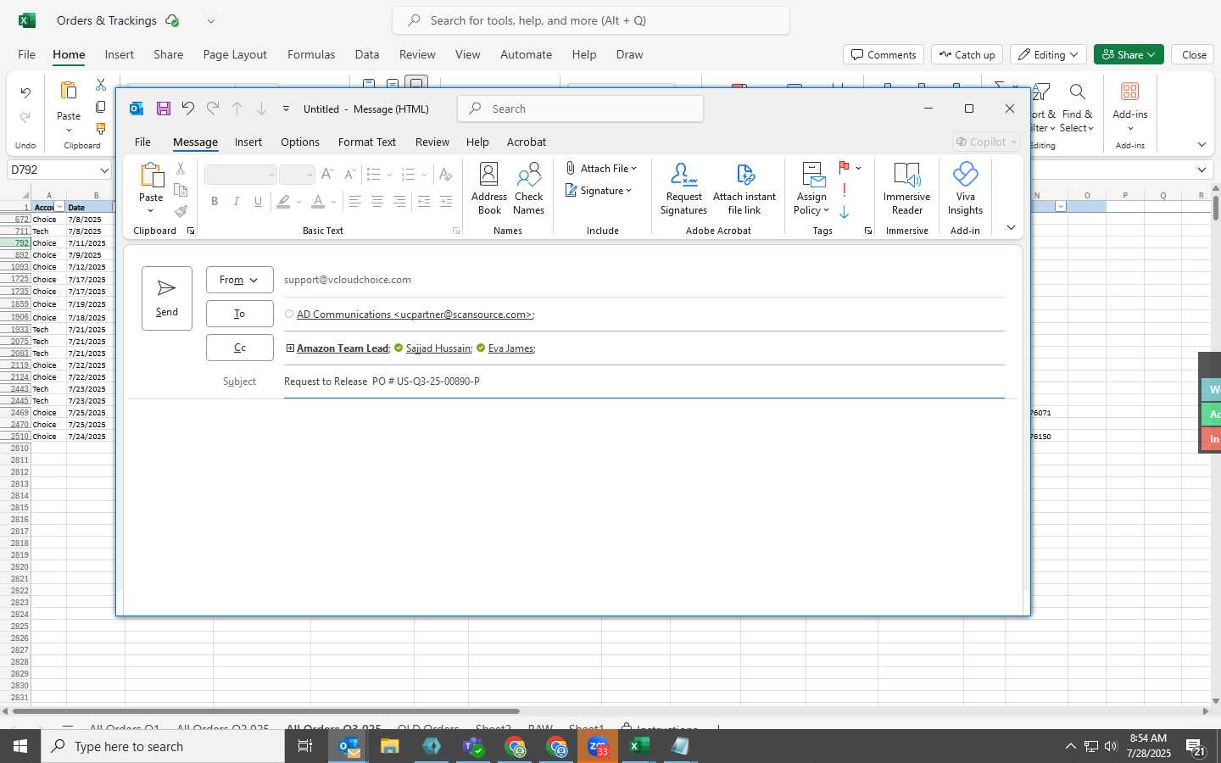Open the Insert tab in message window
Screen dimensions: 1221x763
click(x=248, y=142)
